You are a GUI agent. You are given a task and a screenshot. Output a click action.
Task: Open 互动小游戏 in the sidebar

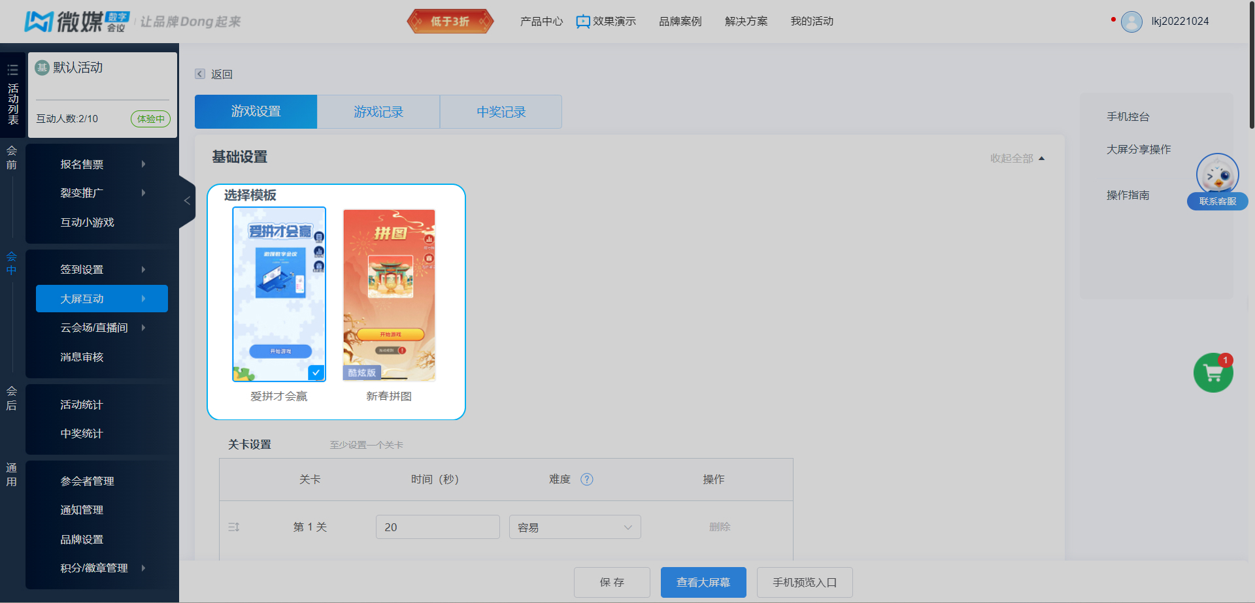[87, 222]
